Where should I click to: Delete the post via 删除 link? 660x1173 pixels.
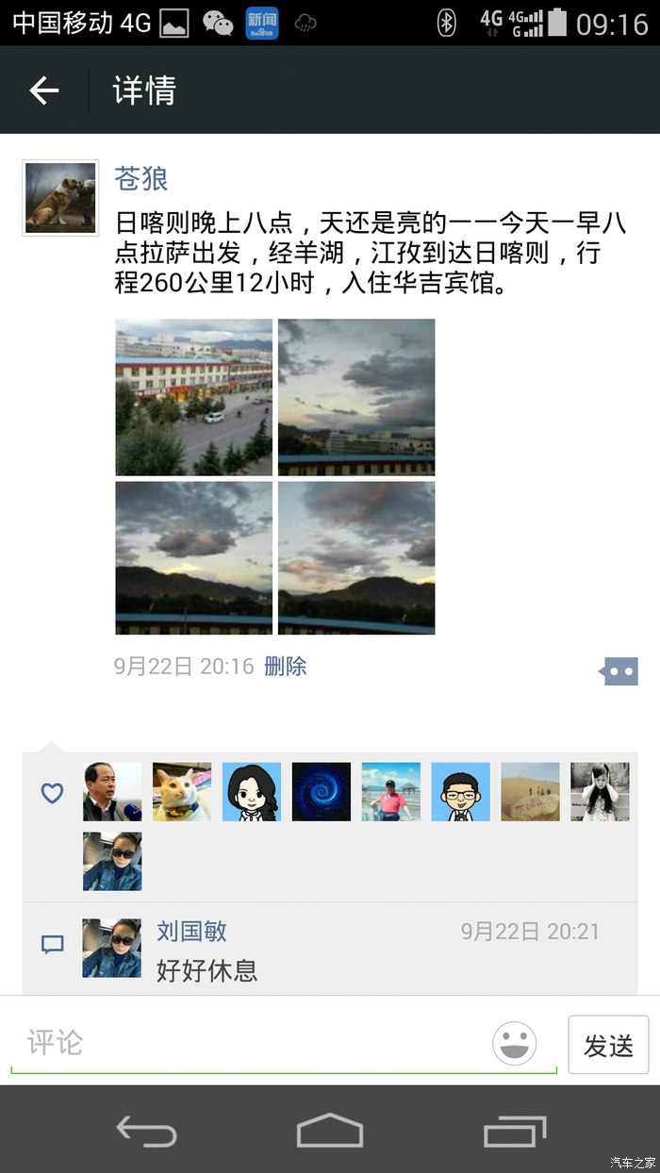286,667
